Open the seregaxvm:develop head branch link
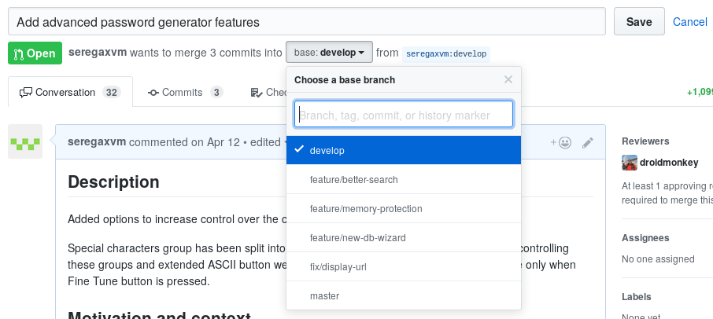This screenshot has height=319, width=713. pos(445,54)
